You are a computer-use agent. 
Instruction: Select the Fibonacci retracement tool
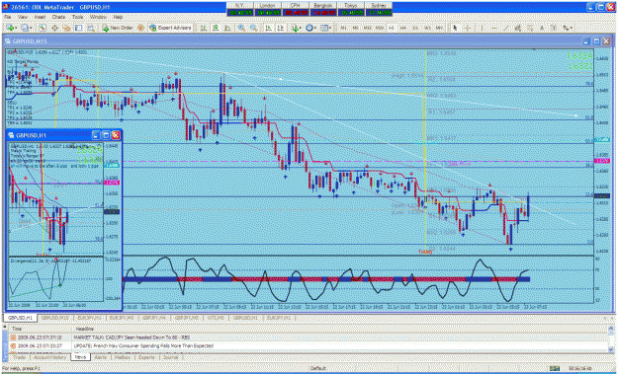530,28
